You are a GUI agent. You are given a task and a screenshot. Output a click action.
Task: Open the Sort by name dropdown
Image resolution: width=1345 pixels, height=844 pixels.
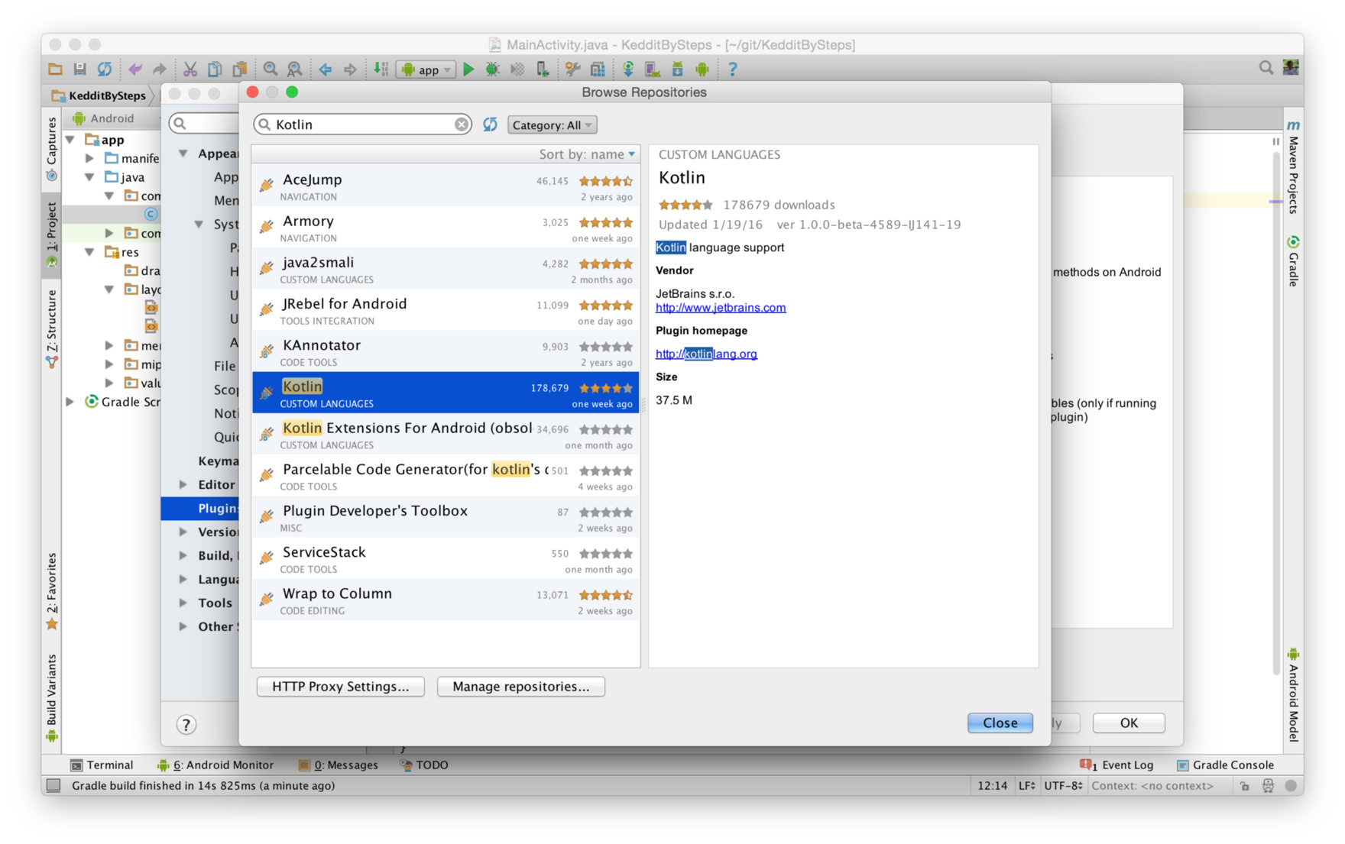point(587,154)
